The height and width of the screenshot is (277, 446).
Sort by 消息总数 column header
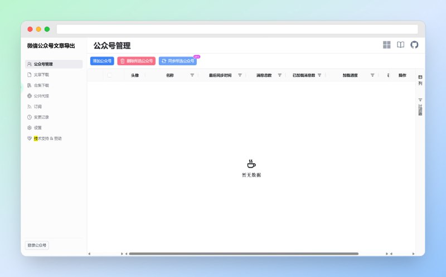[264, 75]
